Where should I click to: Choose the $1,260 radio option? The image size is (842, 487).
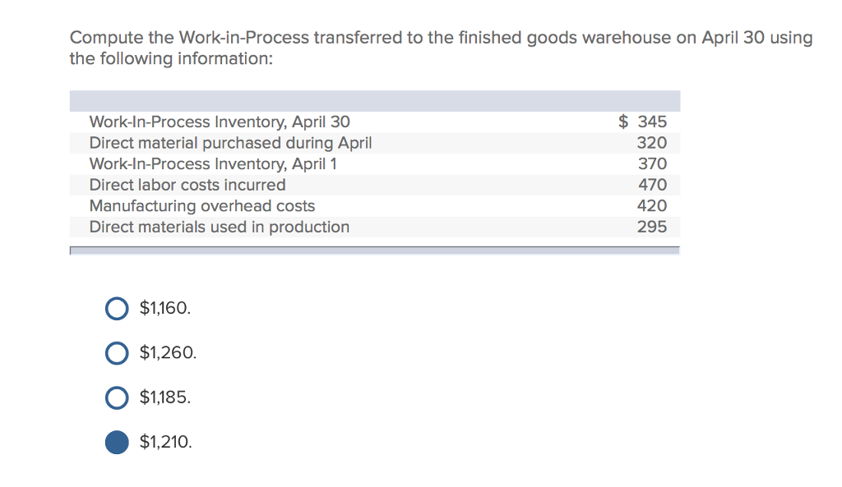coord(117,353)
